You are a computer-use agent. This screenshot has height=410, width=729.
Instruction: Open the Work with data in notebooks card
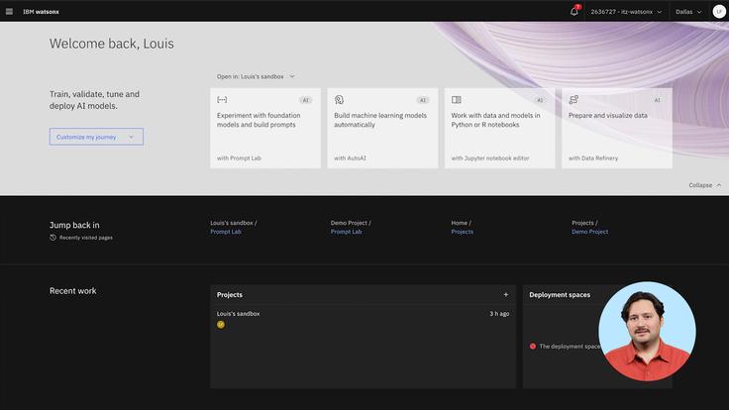click(500, 129)
